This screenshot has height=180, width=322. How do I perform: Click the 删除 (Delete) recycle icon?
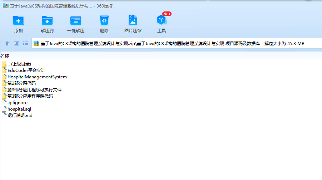pyautogui.click(x=104, y=20)
